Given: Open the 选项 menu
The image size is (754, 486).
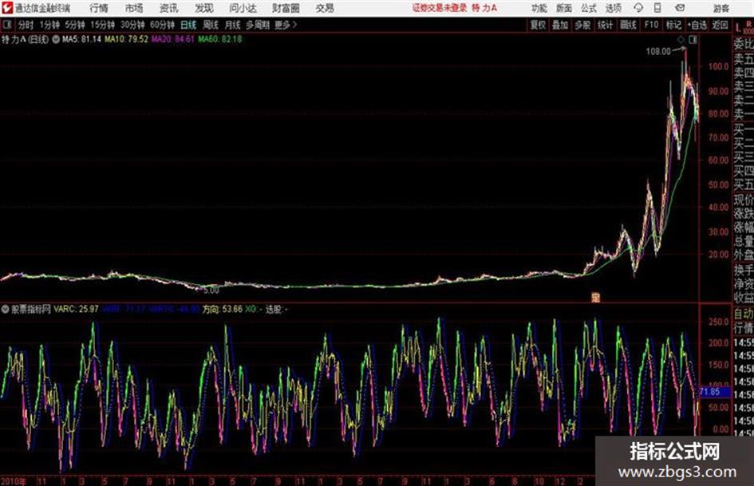Looking at the screenshot, I should [613, 8].
